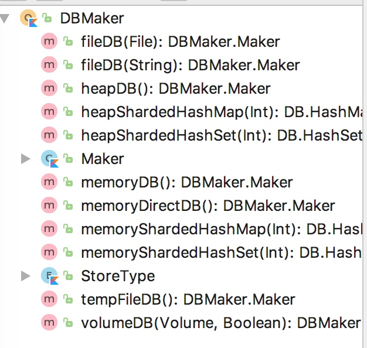This screenshot has height=348, width=367.
Task: Click public lock icon next to fileDB(File)
Action: coord(68,41)
